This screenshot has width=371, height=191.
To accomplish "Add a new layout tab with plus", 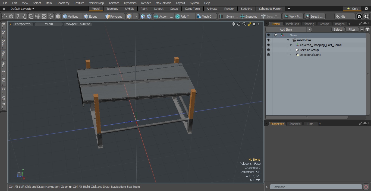I will coord(289,9).
